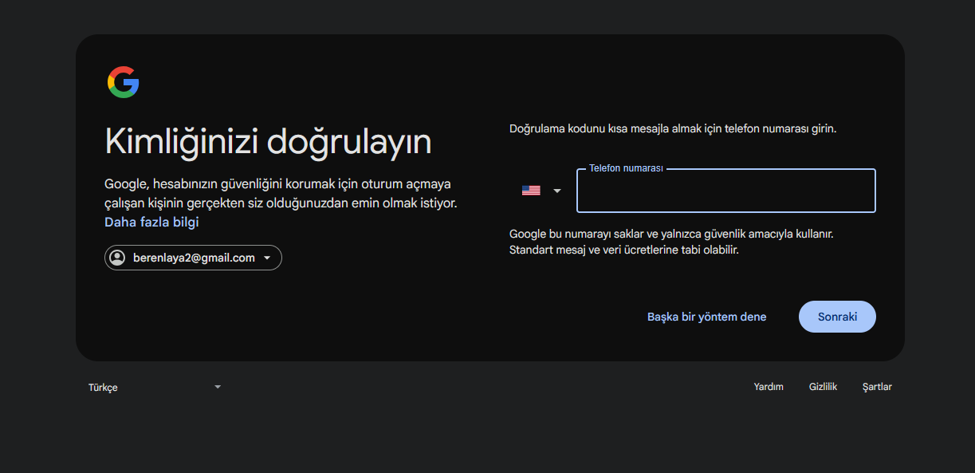Open the Daha fazla bilgi link
Screen dimensions: 975x473
pos(151,222)
